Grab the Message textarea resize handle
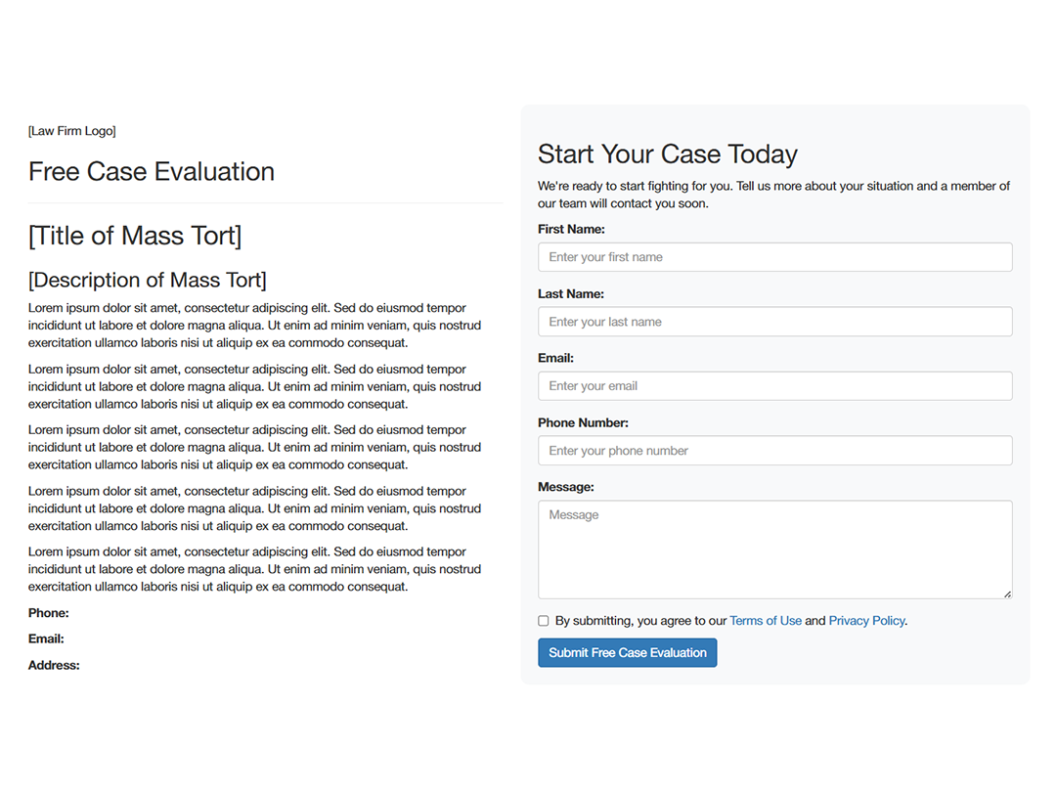The image size is (1056, 792). pos(1007,594)
